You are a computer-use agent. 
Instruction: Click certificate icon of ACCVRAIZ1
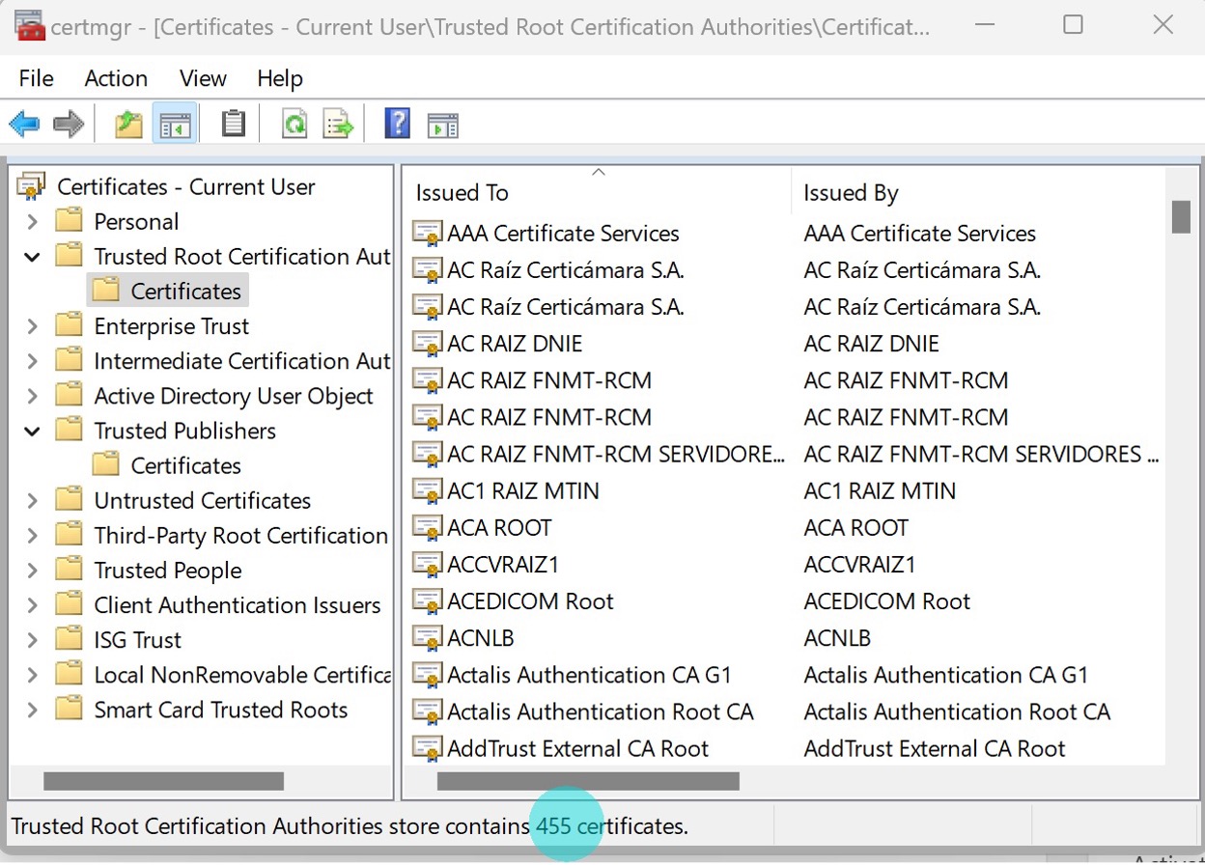tap(427, 564)
